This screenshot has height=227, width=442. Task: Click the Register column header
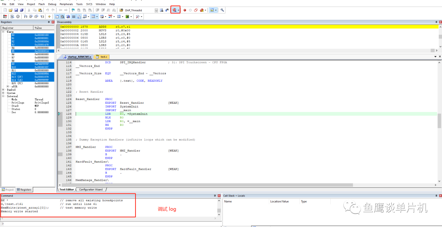coord(17,28)
